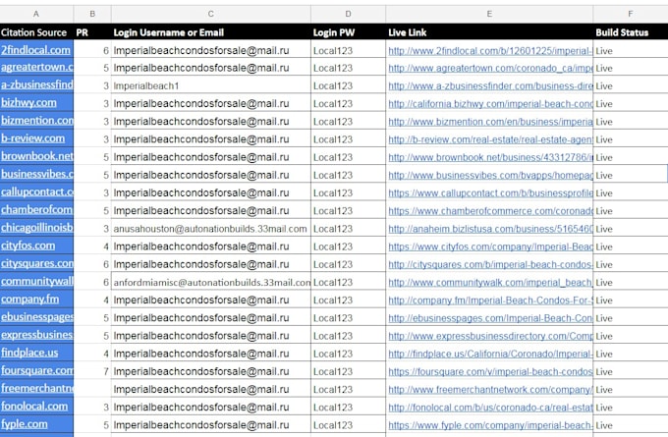
Task: Click the Live Link header cell
Action: (489, 32)
